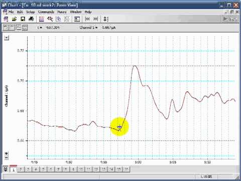This screenshot has height=181, width=241.
Task: Open the Help menu
Action: pos(88,12)
